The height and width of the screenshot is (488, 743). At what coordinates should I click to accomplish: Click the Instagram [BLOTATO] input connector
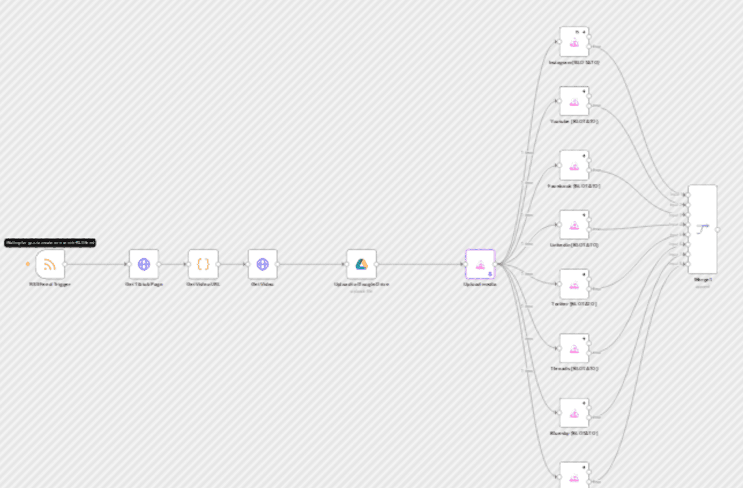559,42
